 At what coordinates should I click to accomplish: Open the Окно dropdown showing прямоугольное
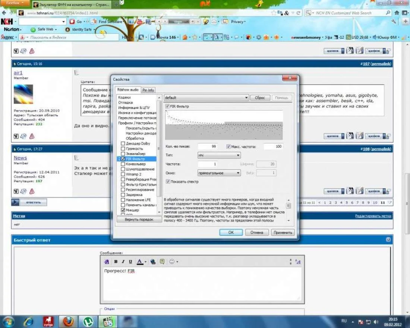pos(219,173)
